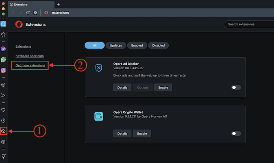Click Enable for Opera Ad Blocker
Viewport: 274px width, 163px height.
pyautogui.click(x=163, y=88)
